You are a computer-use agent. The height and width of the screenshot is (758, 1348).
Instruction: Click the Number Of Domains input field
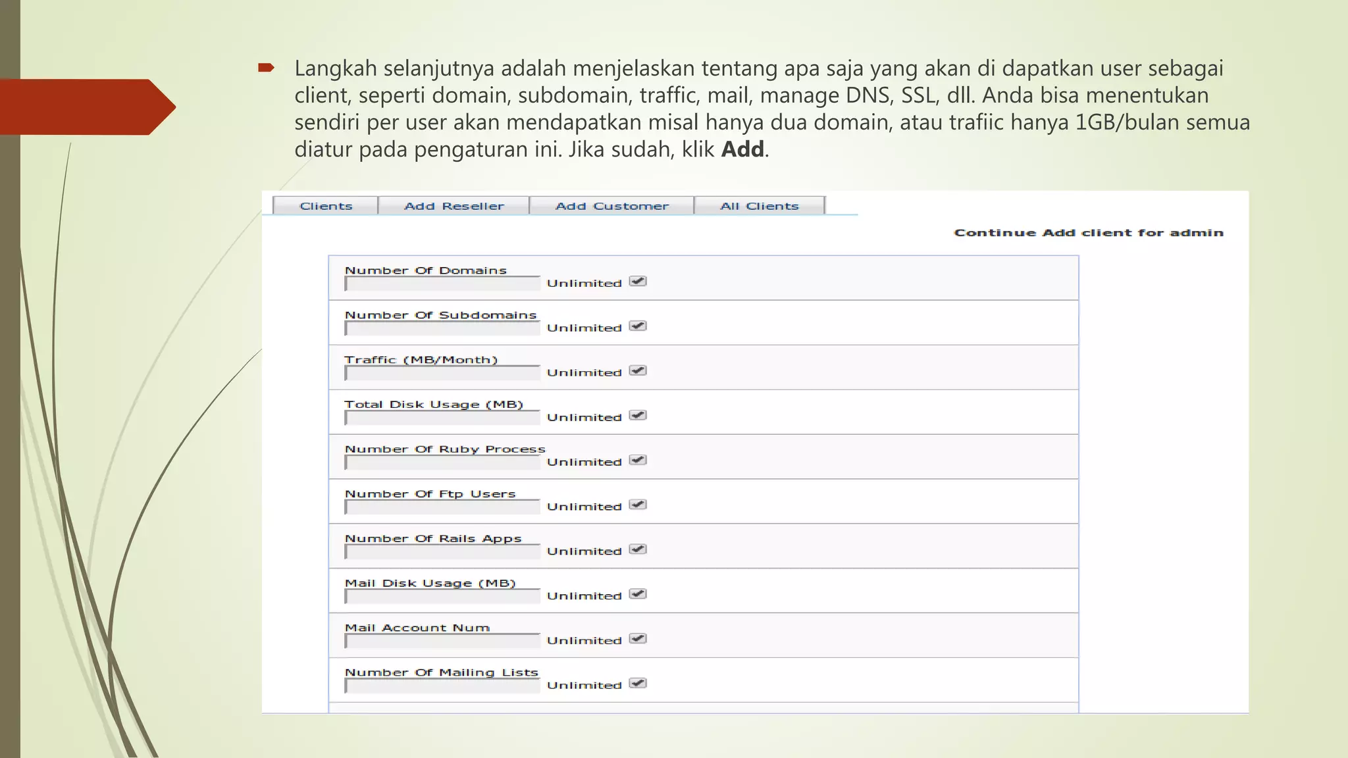tap(442, 284)
